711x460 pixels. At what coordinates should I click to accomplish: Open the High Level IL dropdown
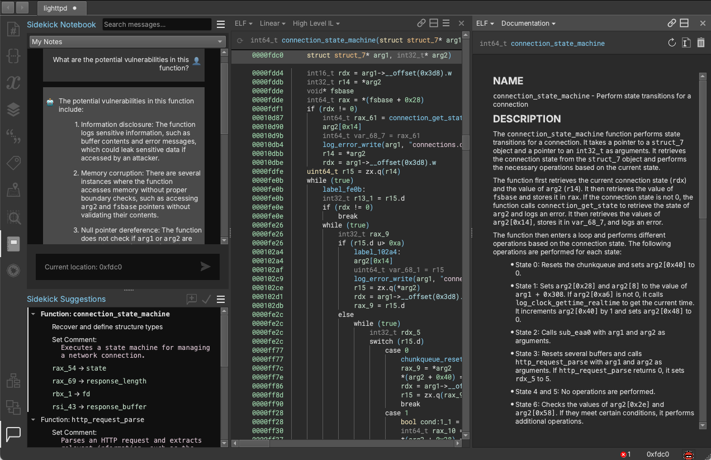(316, 23)
